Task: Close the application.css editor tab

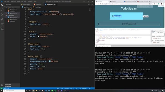Action: [x=56, y=4]
